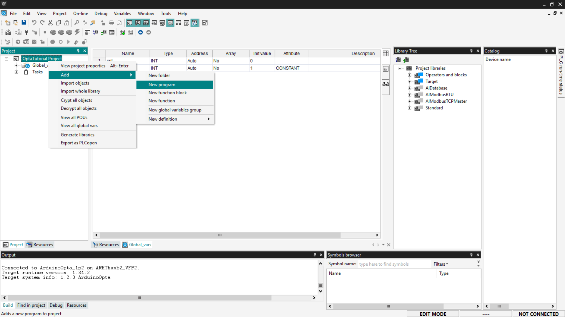
Task: Click the Print toolbar icon
Action: pos(111,23)
